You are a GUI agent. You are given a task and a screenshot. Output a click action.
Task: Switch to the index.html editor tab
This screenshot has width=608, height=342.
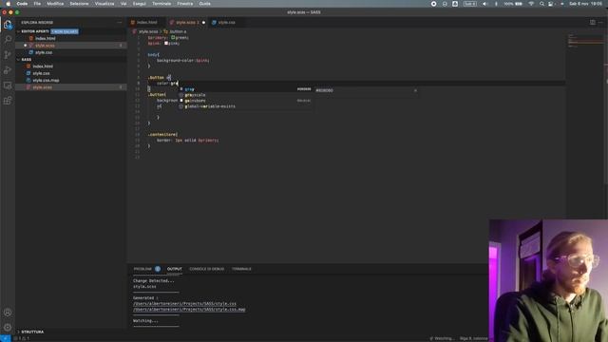[x=146, y=23]
